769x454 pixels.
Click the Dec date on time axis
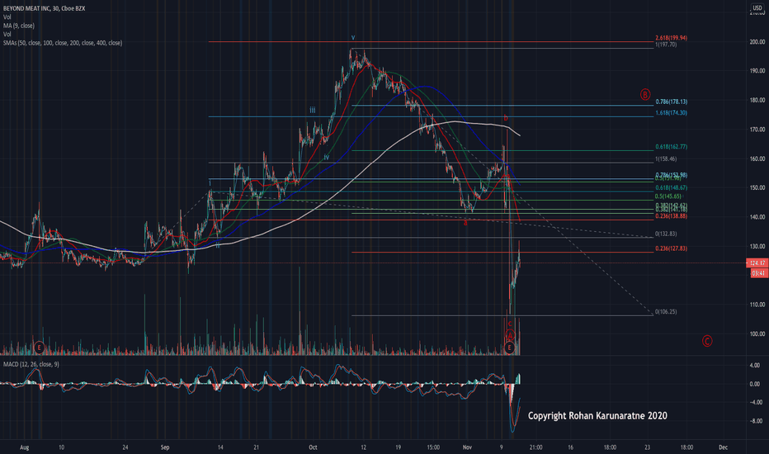pyautogui.click(x=723, y=447)
